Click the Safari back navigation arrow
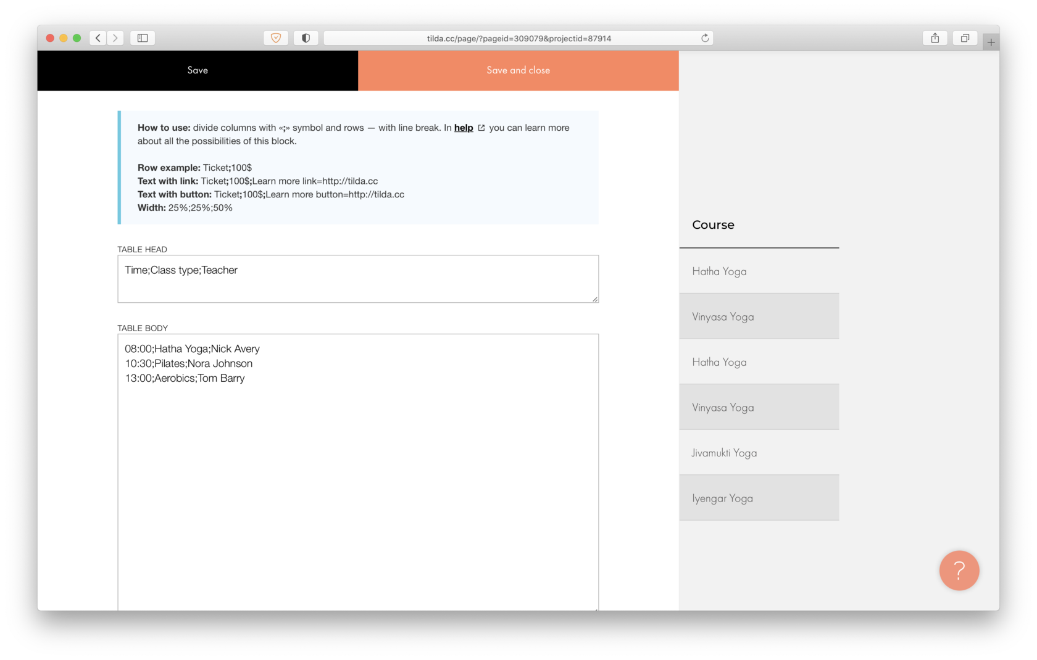The height and width of the screenshot is (660, 1037). pos(98,38)
